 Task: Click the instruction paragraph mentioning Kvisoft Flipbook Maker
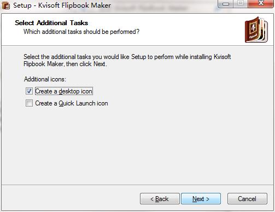point(127,60)
